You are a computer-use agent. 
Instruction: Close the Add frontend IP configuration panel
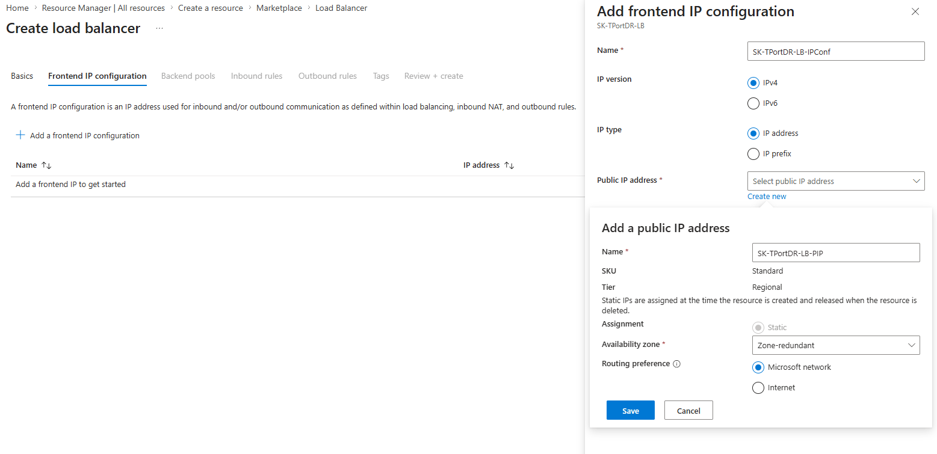[915, 11]
